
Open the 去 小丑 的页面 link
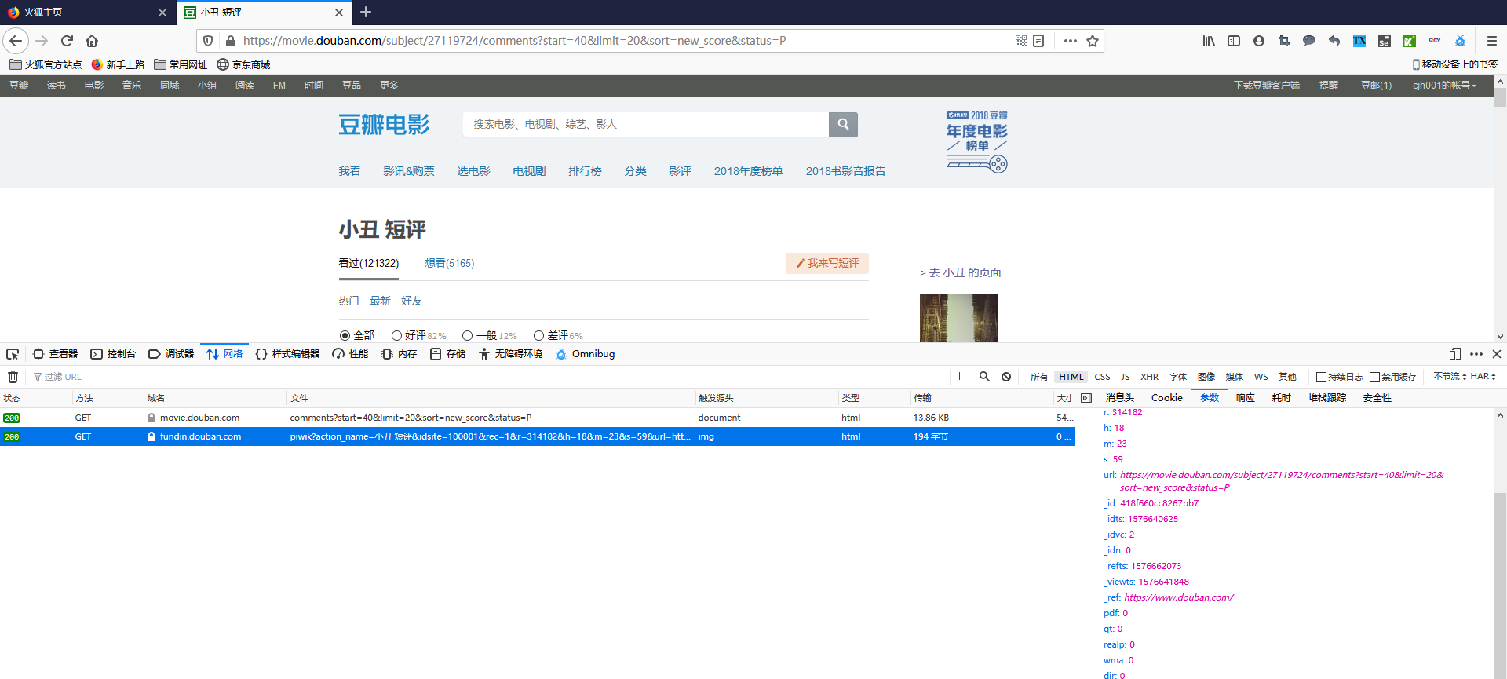point(960,272)
